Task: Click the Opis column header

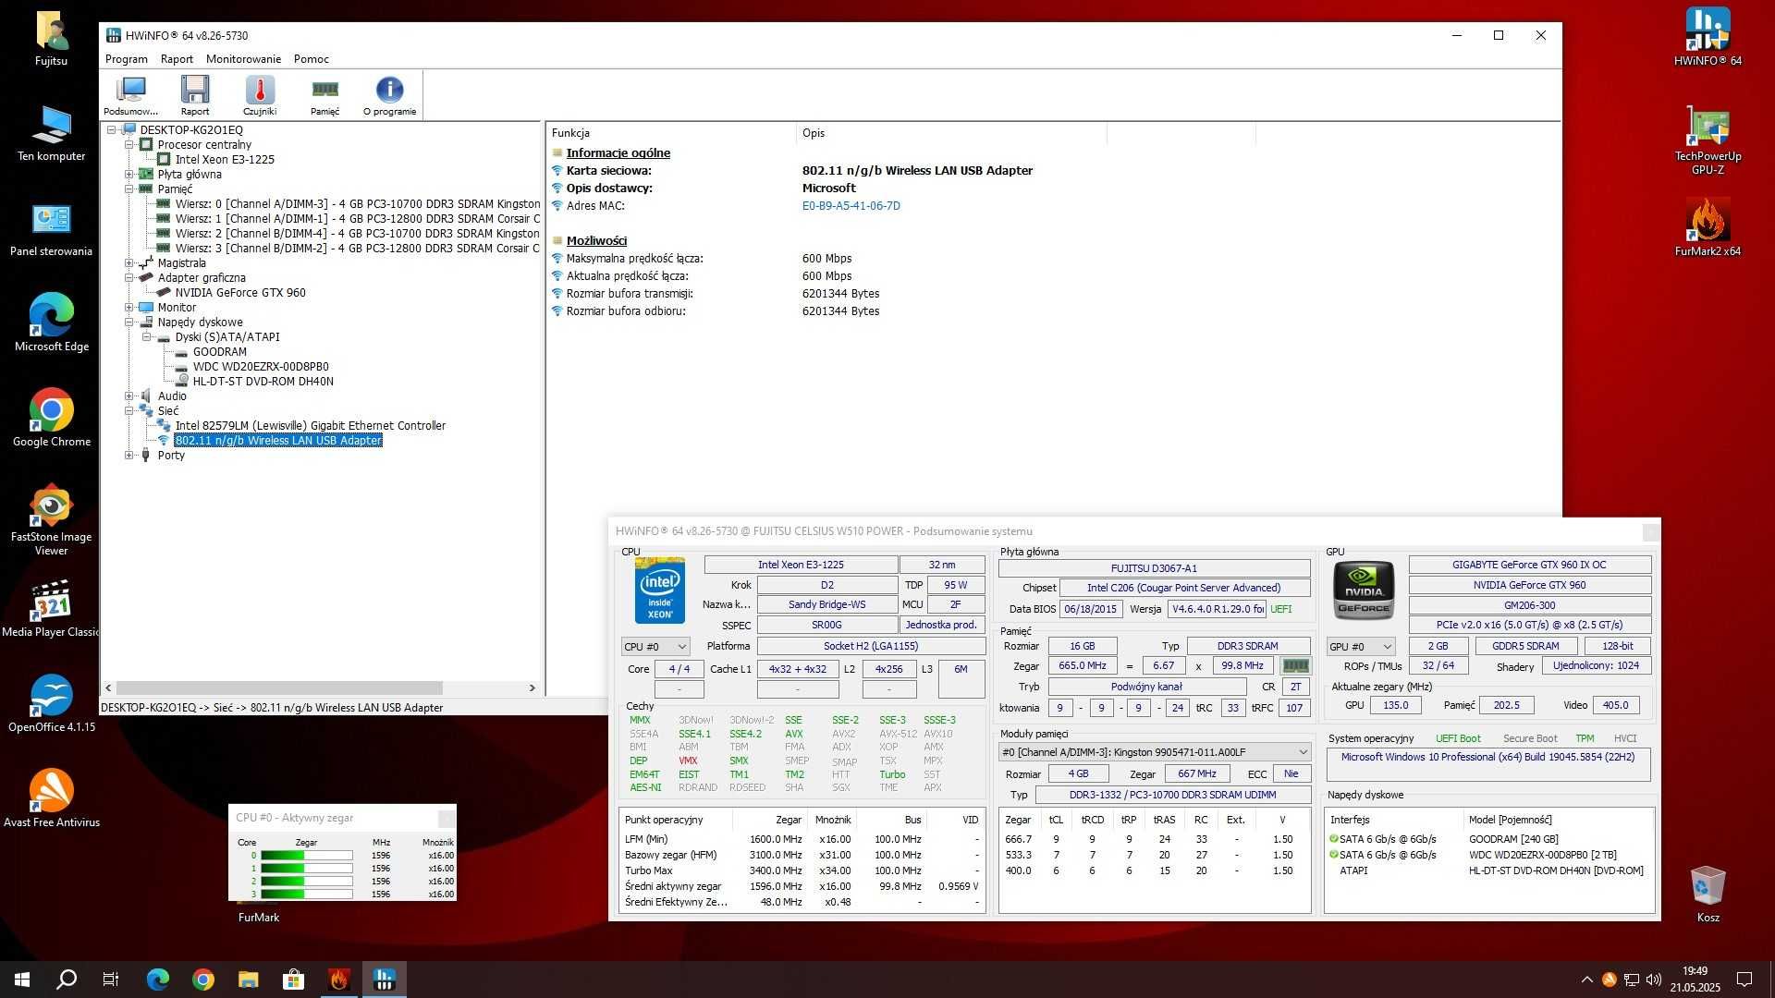Action: click(951, 133)
